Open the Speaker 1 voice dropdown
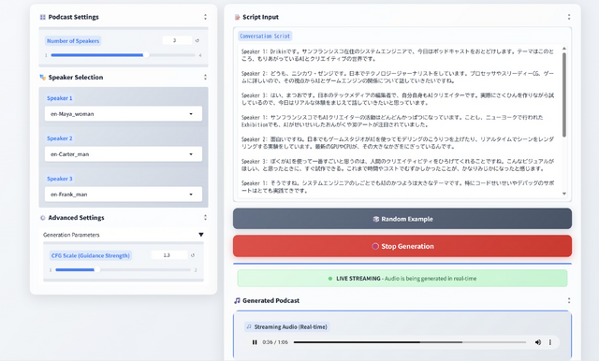 pyautogui.click(x=124, y=114)
